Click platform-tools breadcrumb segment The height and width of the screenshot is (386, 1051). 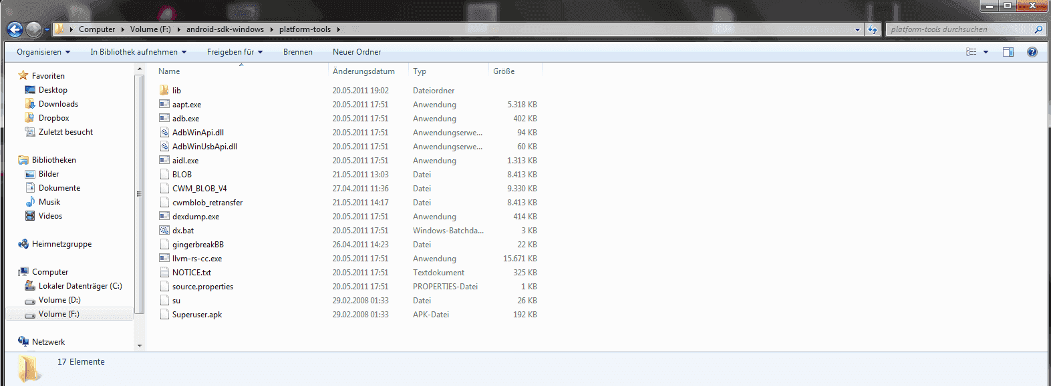[305, 29]
